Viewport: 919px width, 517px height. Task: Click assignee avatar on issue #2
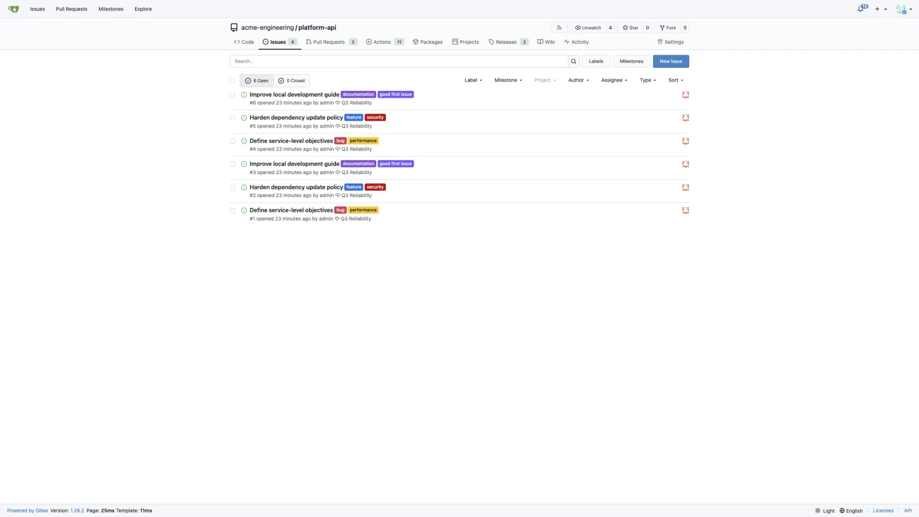coord(685,187)
